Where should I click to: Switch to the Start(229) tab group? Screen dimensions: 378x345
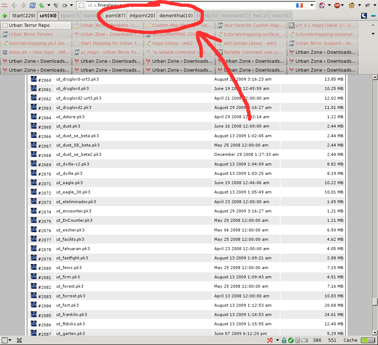(23, 16)
